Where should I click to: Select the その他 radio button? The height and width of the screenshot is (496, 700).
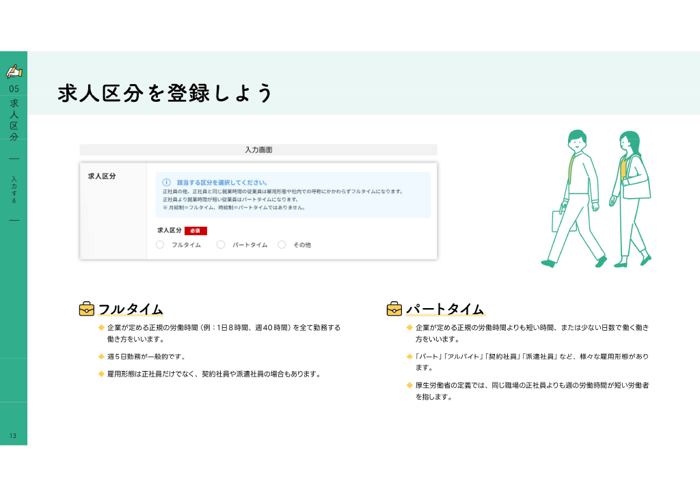click(282, 245)
